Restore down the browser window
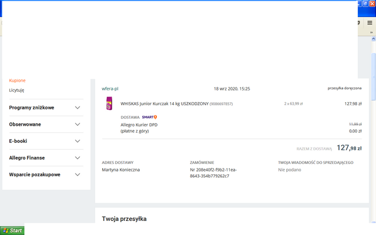The image size is (376, 235). (x=365, y=4)
